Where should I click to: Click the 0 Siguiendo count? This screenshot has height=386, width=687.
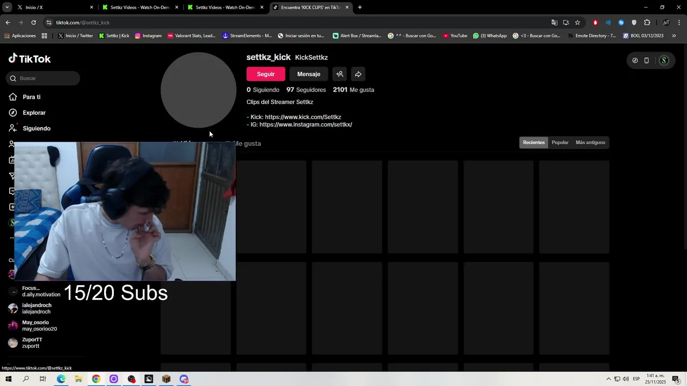tap(263, 90)
